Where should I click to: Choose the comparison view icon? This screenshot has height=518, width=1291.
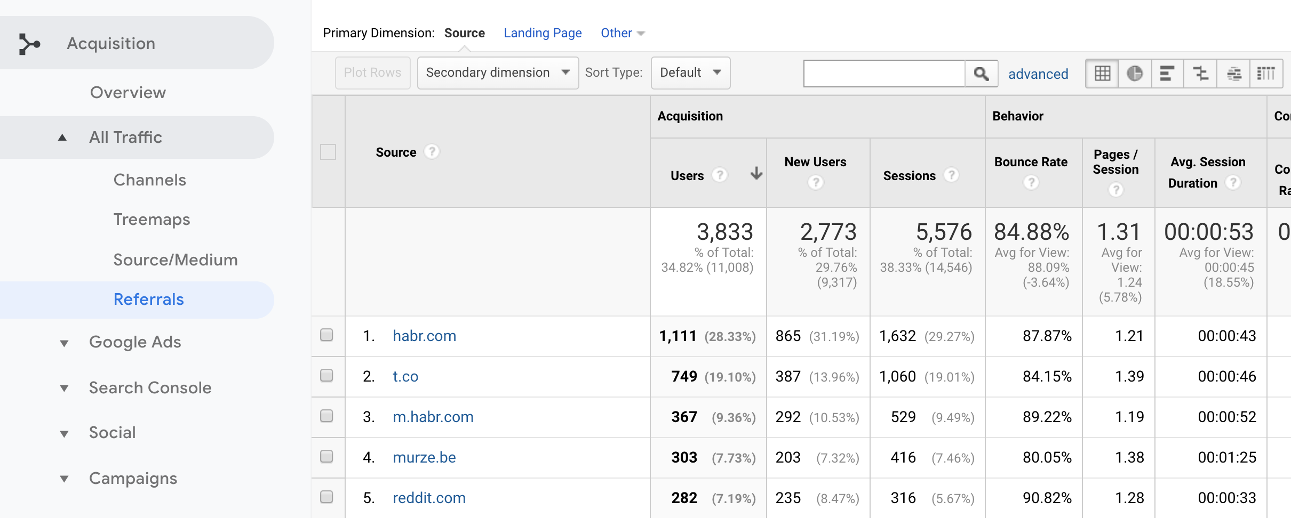[x=1200, y=73]
